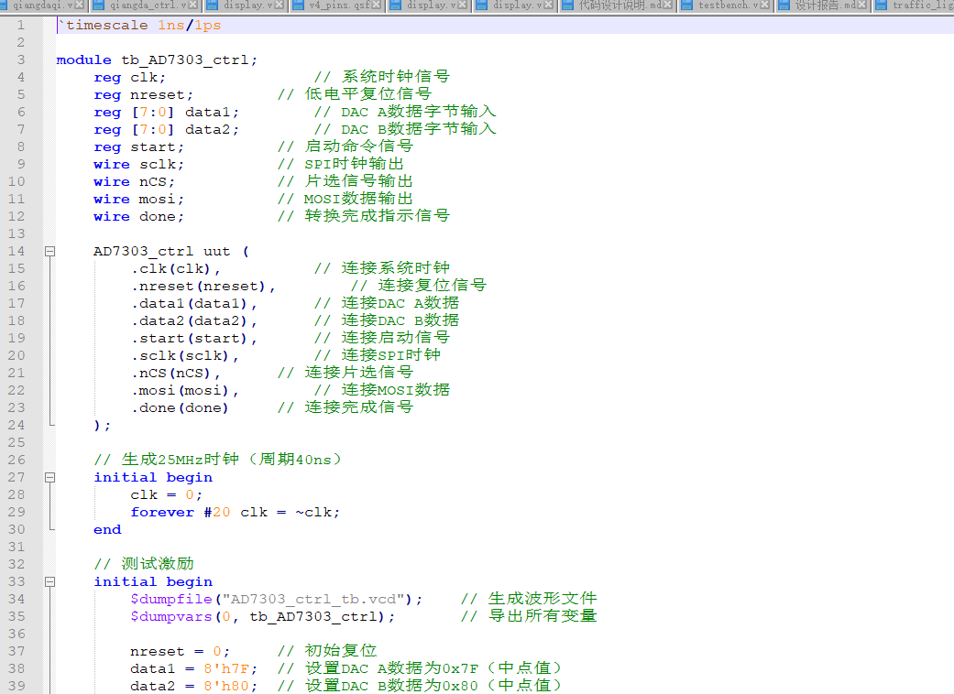
Task: Click the $dumpfile("AD7303_ctrl_tb.vcd") statement
Action: click(x=276, y=599)
